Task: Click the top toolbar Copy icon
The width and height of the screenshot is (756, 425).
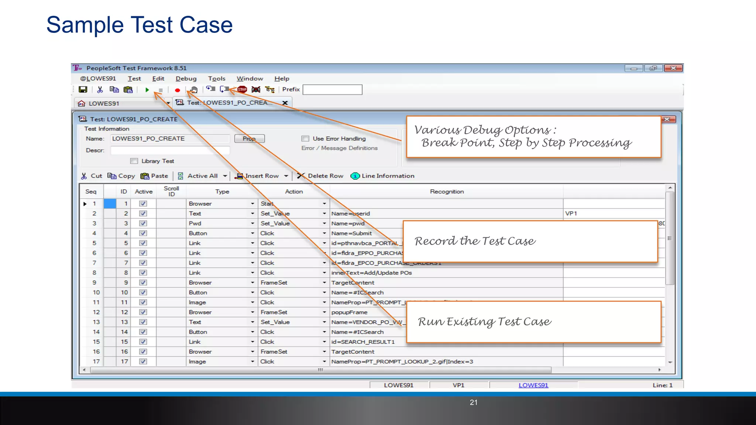Action: click(114, 90)
